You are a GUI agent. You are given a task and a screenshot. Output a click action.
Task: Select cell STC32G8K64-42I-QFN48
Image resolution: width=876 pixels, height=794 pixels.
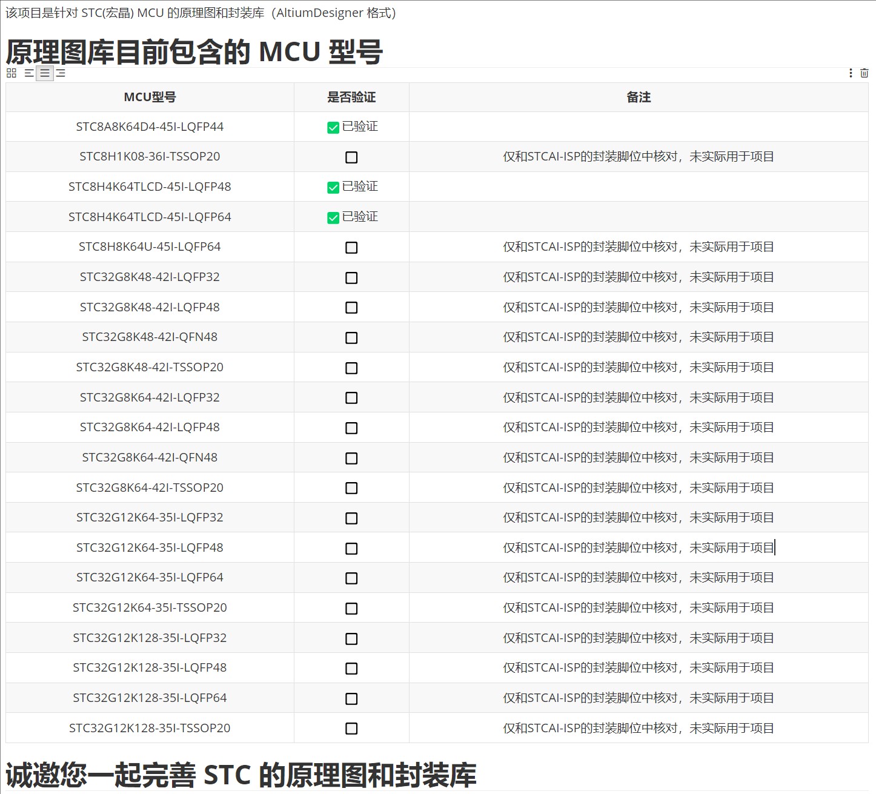tap(150, 457)
